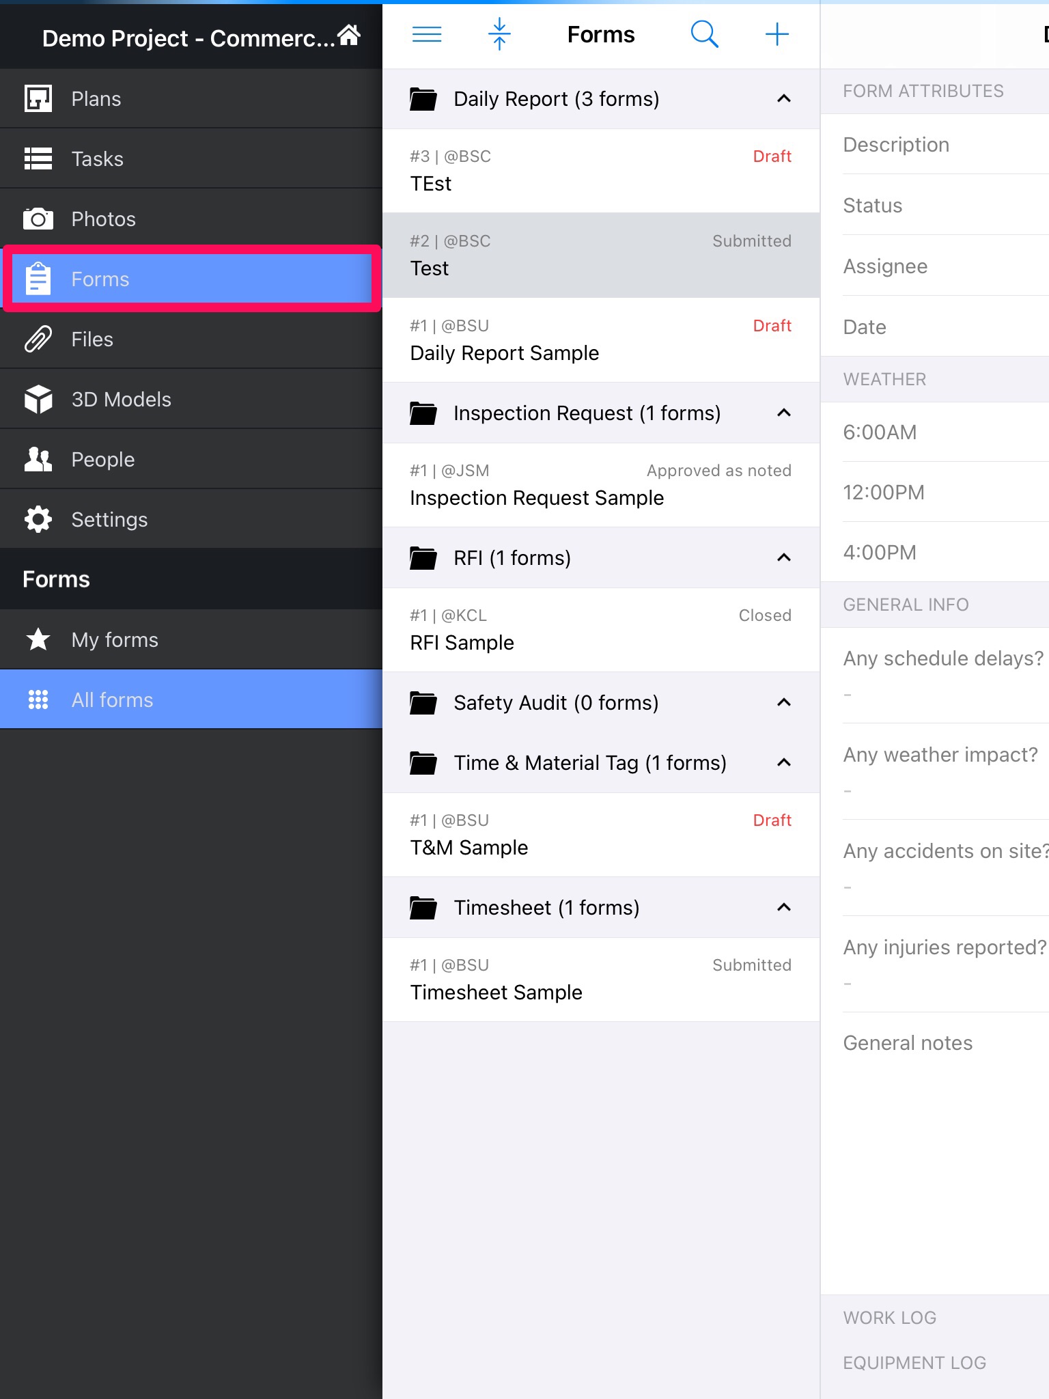
Task: Tap the RFI folder icon
Action: [423, 558]
